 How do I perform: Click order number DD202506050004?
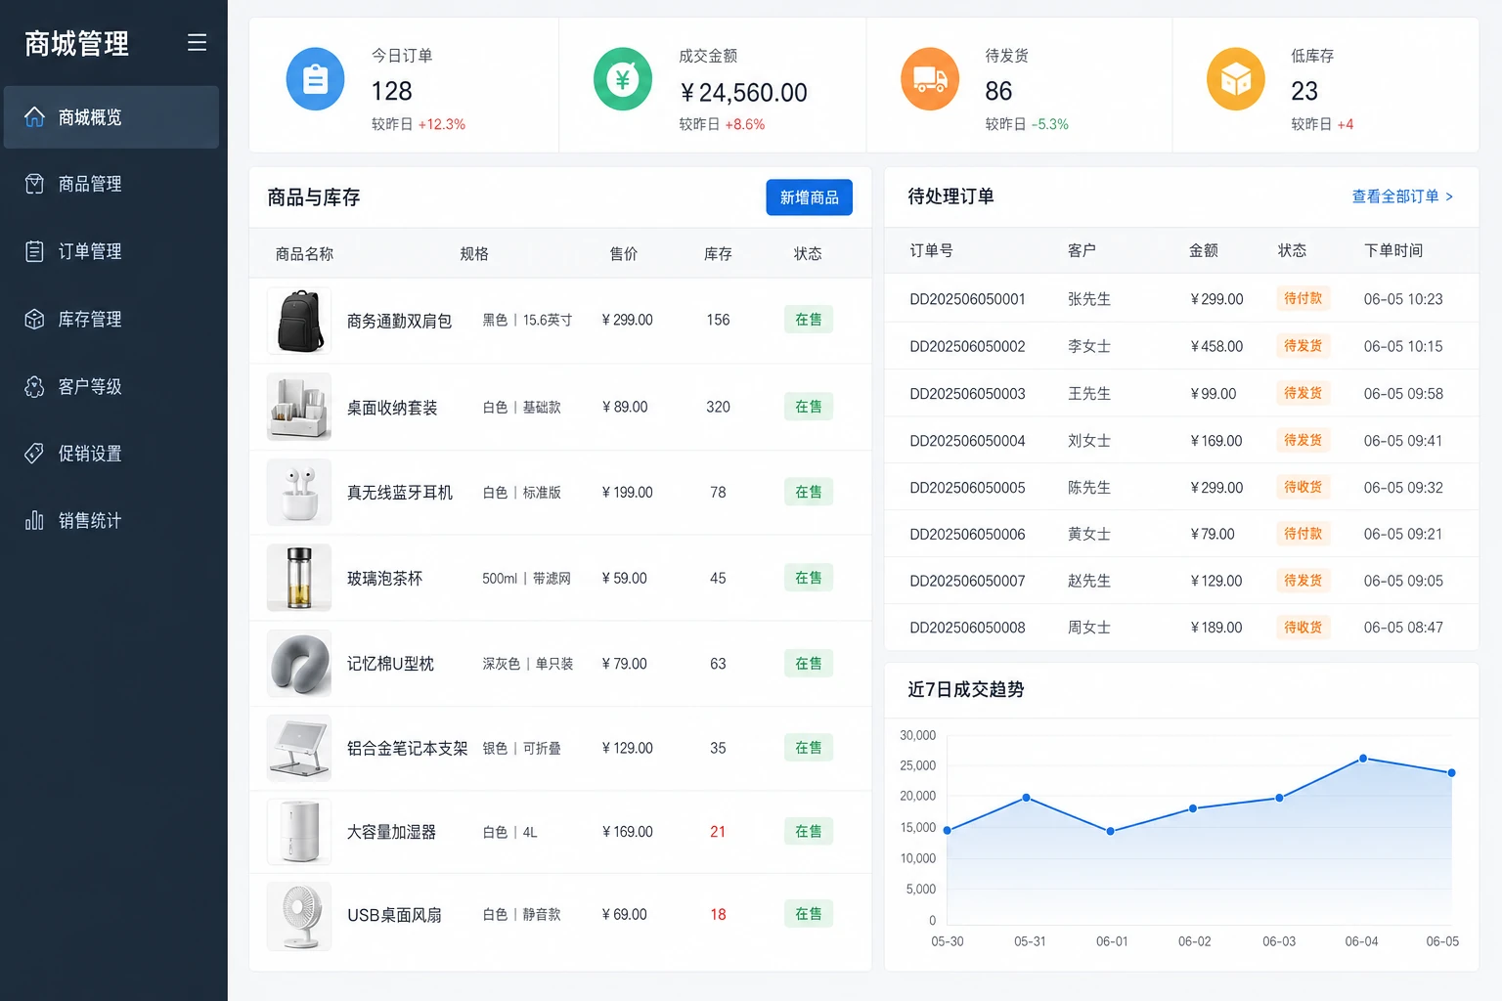tap(967, 441)
